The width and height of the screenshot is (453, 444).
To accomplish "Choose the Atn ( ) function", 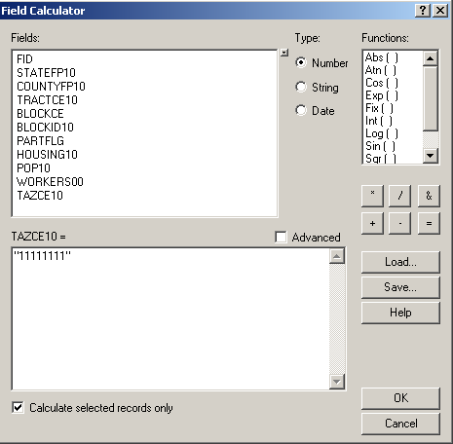I will (x=381, y=70).
